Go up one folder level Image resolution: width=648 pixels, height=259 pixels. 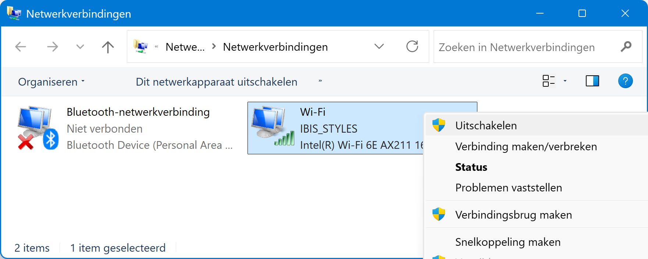tap(108, 47)
